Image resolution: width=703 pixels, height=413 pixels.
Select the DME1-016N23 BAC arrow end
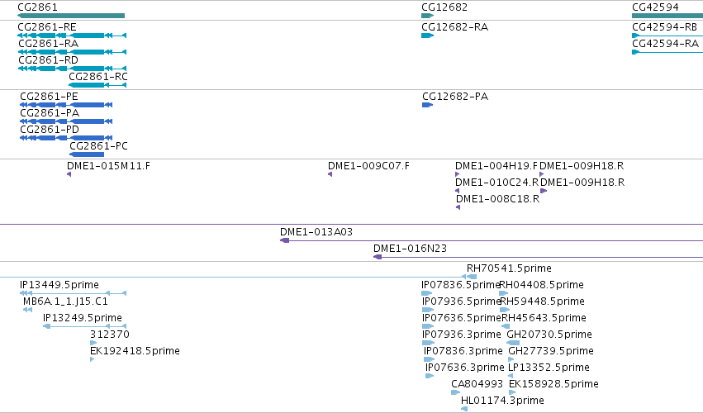tap(378, 257)
